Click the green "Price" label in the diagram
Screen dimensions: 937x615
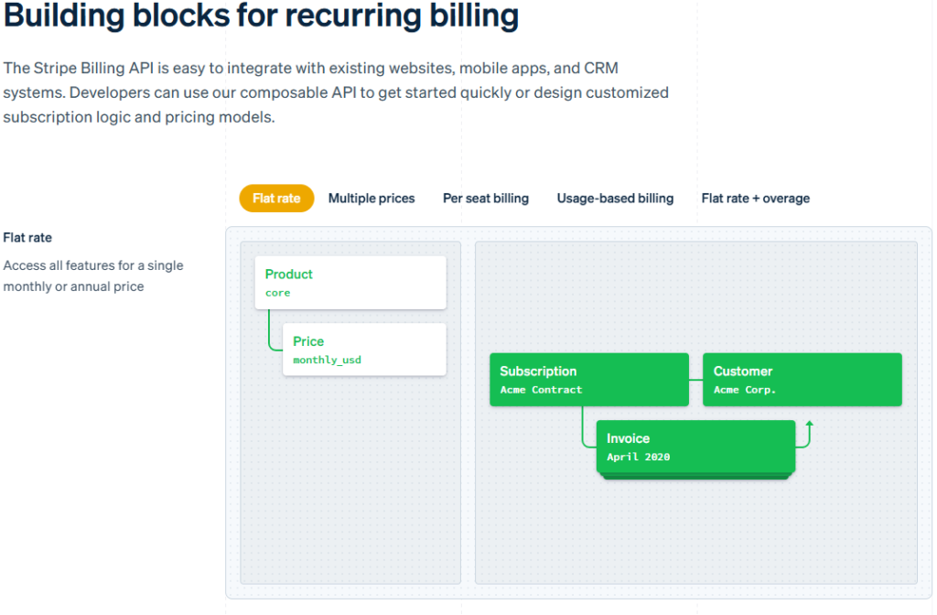[308, 340]
